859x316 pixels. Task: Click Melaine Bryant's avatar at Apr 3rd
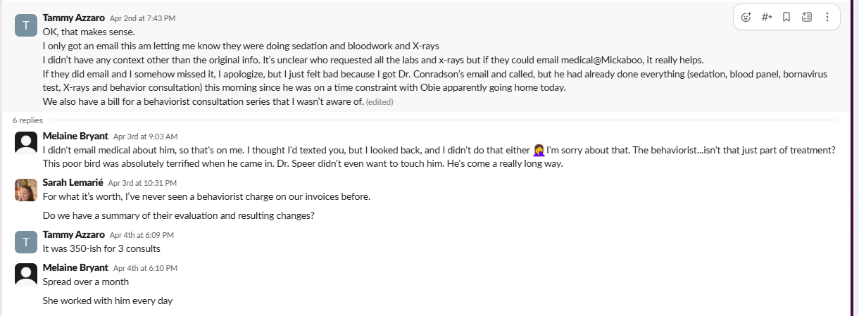point(26,143)
